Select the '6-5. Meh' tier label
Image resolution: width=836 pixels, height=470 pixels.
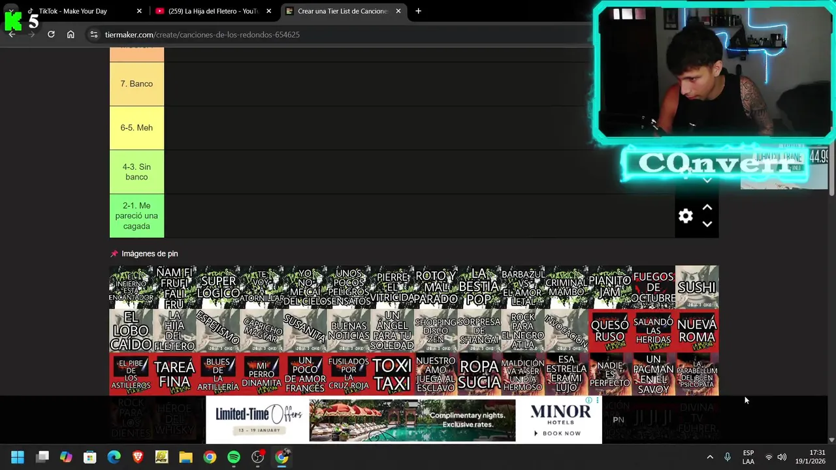coord(137,128)
